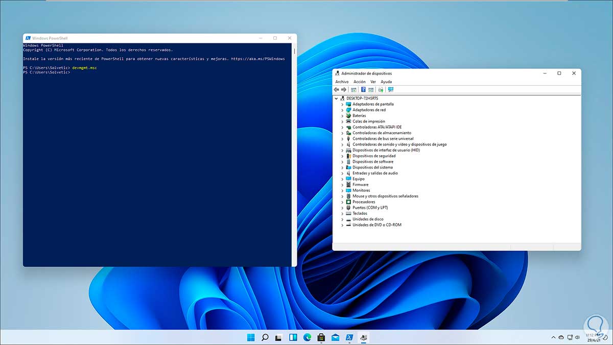Screen dimensions: 613x345
Task: Select the Teclados tree item
Action: (360, 213)
